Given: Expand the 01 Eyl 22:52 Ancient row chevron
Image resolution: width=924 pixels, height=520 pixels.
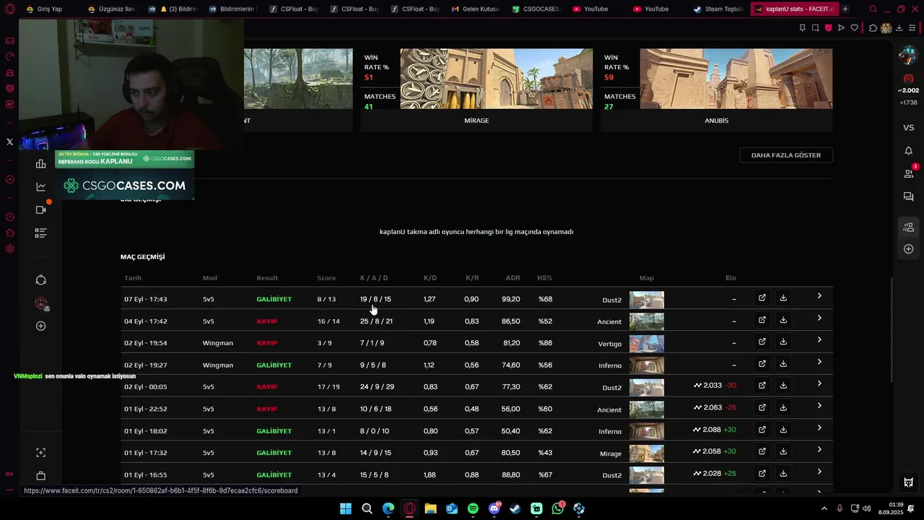Looking at the screenshot, I should (x=819, y=406).
